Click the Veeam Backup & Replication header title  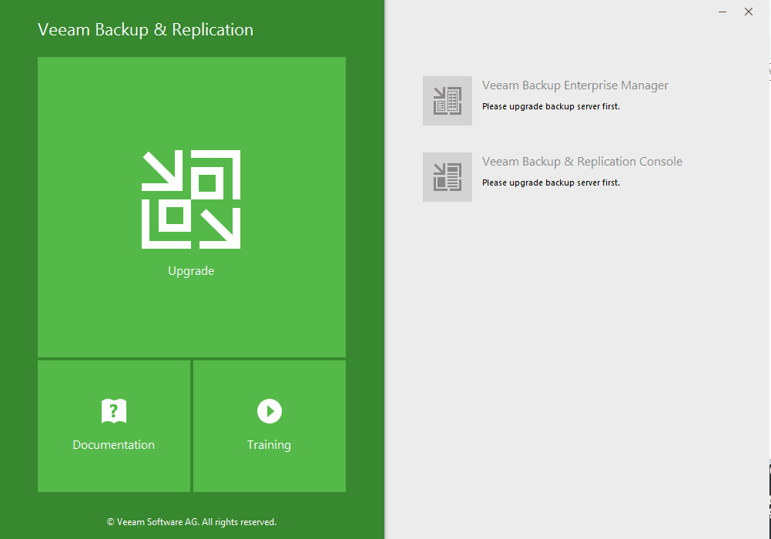[x=146, y=30]
